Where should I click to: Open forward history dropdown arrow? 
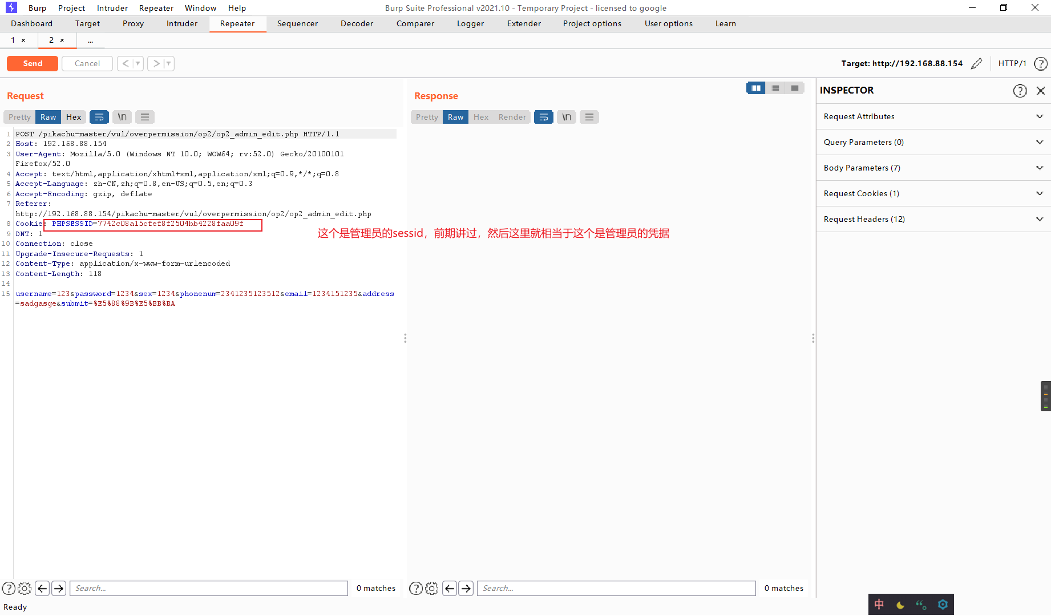(x=168, y=63)
